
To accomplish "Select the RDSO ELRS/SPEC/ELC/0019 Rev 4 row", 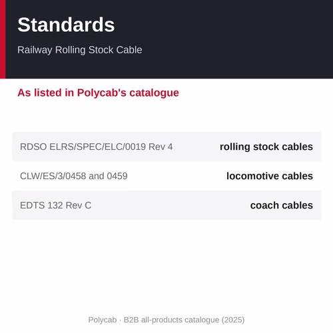I will pyautogui.click(x=166, y=147).
